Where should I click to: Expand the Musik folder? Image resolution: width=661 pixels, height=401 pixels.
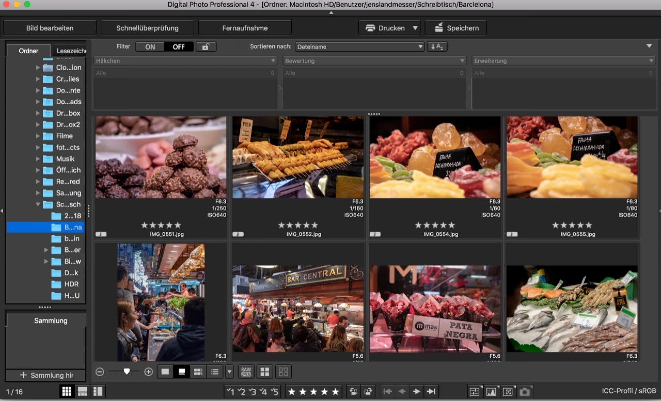[38, 159]
